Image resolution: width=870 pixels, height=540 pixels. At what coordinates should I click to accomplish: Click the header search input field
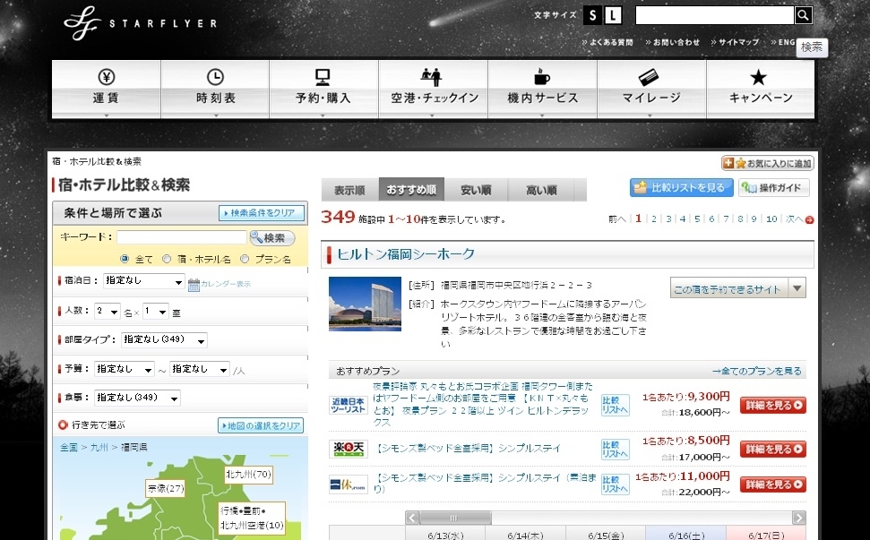715,15
